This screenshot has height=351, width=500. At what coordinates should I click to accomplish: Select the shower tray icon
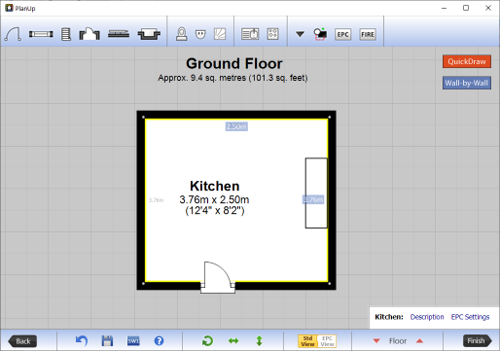(220, 34)
